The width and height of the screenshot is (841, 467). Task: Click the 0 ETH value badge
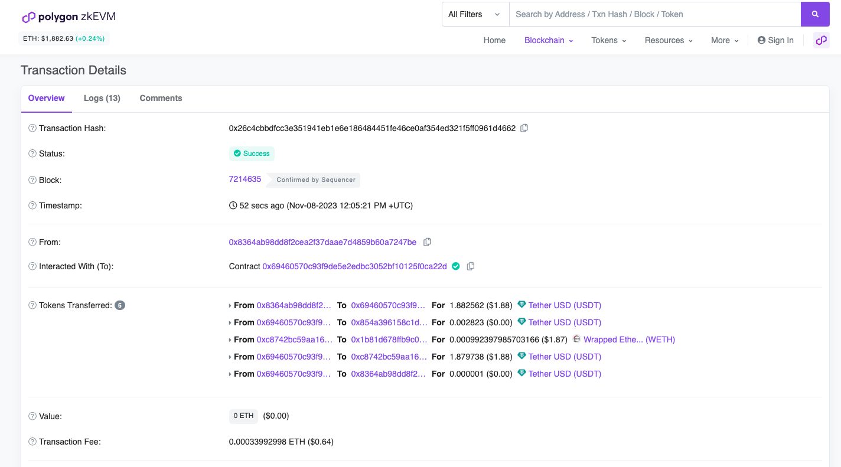243,416
